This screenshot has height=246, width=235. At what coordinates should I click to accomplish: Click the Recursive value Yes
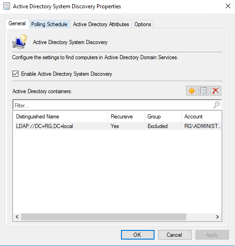(115, 126)
